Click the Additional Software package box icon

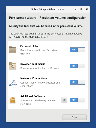[x=13, y=100]
